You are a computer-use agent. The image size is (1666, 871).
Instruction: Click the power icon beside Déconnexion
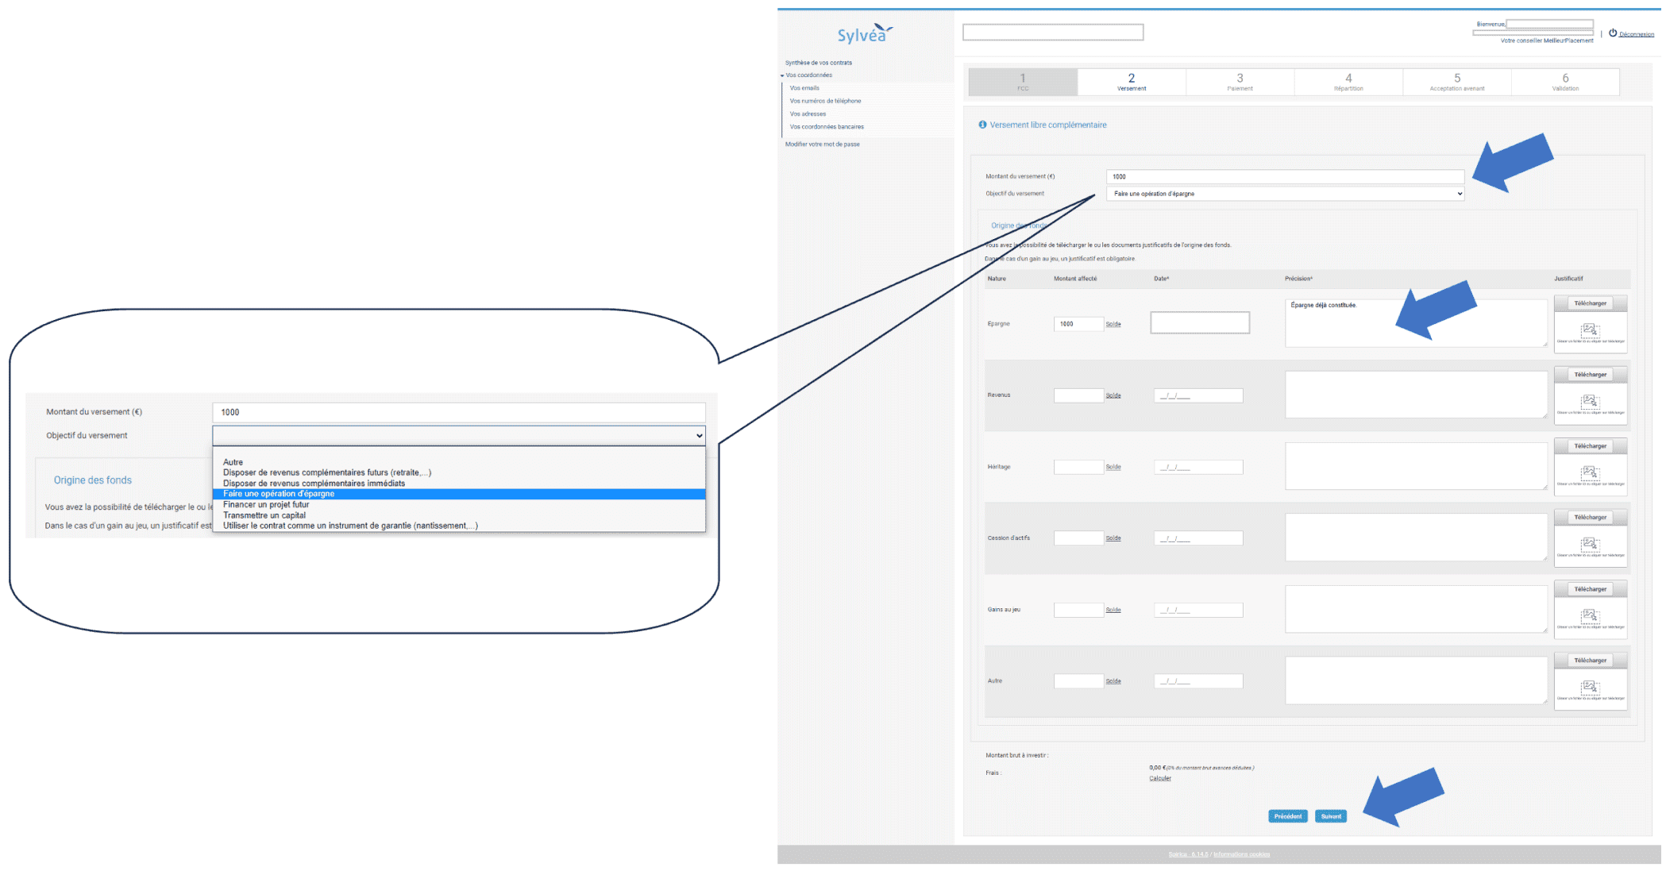click(x=1613, y=33)
